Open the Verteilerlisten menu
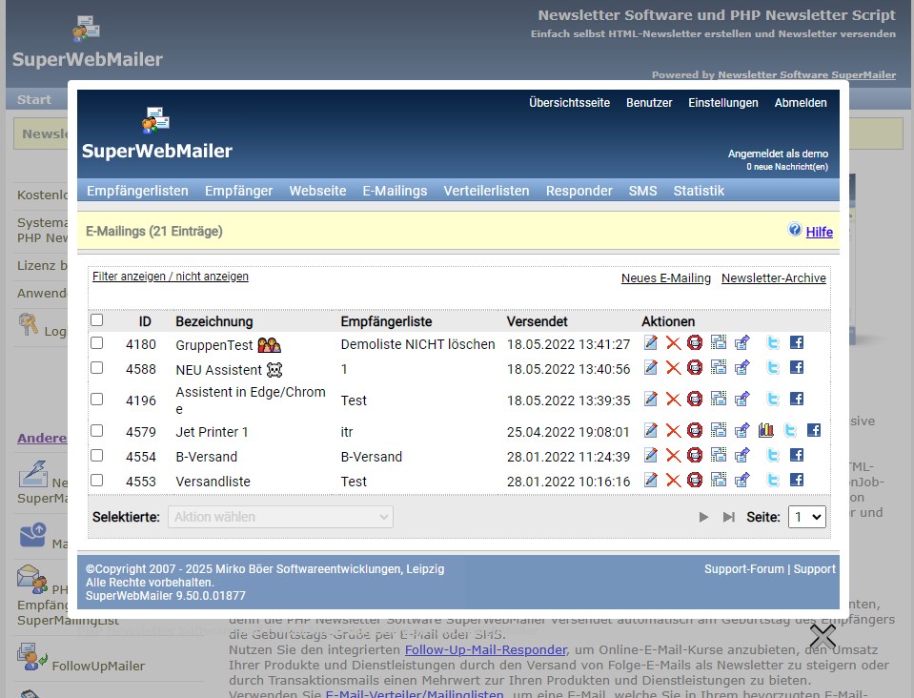This screenshot has height=698, width=914. coord(486,191)
